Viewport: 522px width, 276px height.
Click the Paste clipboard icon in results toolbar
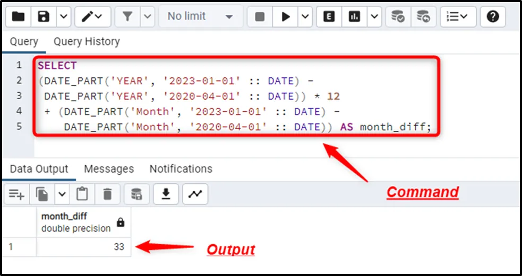pos(82,194)
